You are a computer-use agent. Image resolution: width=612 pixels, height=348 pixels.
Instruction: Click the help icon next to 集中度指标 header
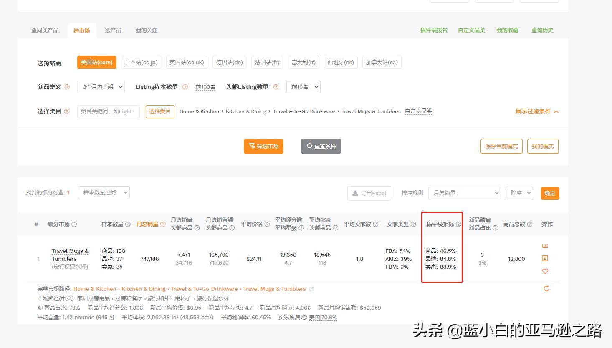459,224
